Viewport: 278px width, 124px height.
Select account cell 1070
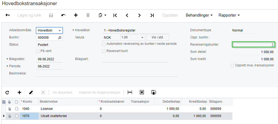(x=29, y=116)
